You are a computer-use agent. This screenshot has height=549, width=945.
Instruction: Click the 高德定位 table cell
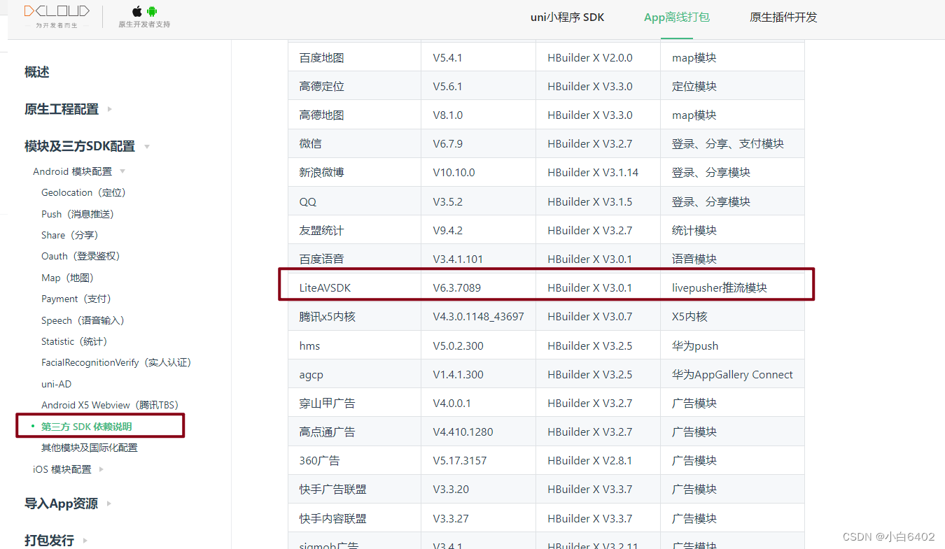(354, 87)
